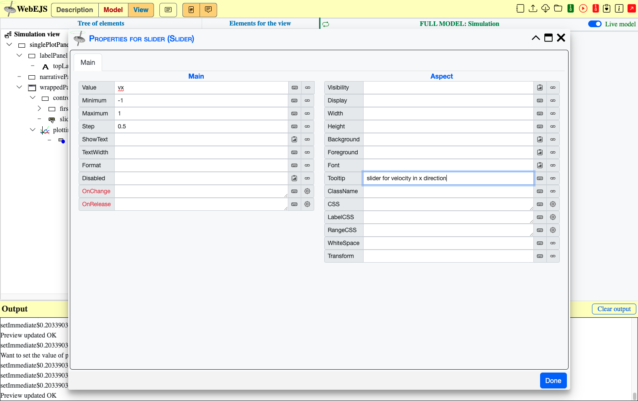Switch to the Description tab
The width and height of the screenshot is (638, 401).
coord(74,10)
